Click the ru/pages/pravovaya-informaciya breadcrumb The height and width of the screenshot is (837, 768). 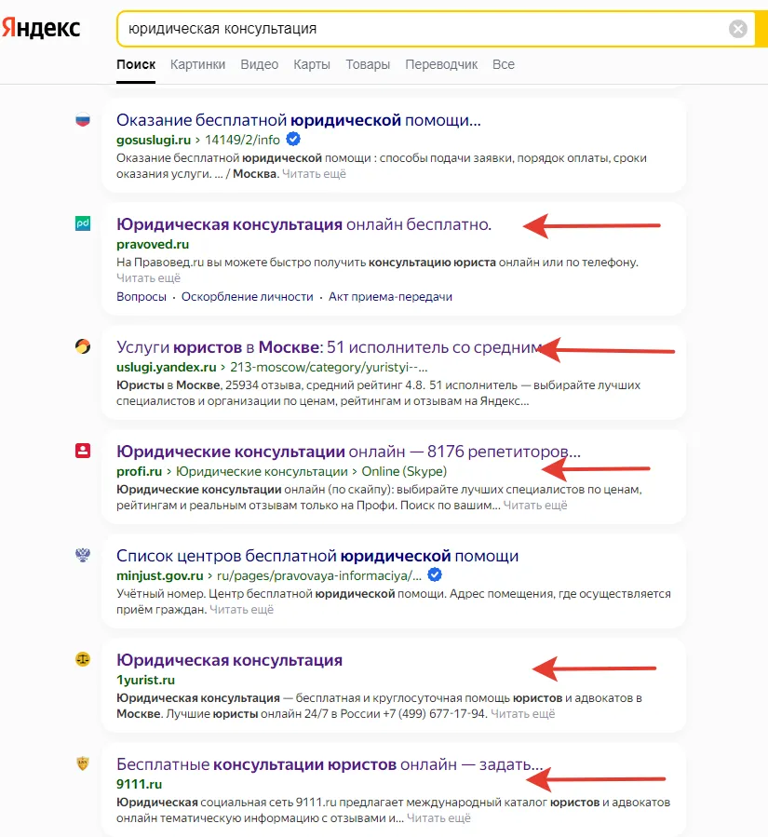tap(319, 576)
